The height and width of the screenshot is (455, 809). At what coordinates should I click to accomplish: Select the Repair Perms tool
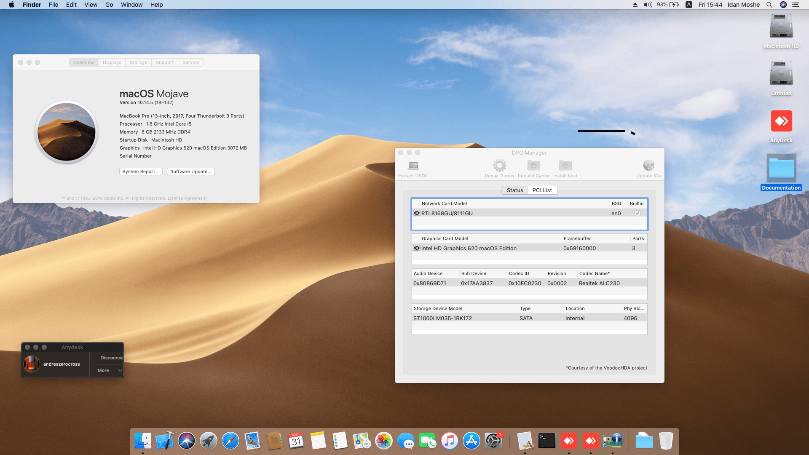(499, 168)
